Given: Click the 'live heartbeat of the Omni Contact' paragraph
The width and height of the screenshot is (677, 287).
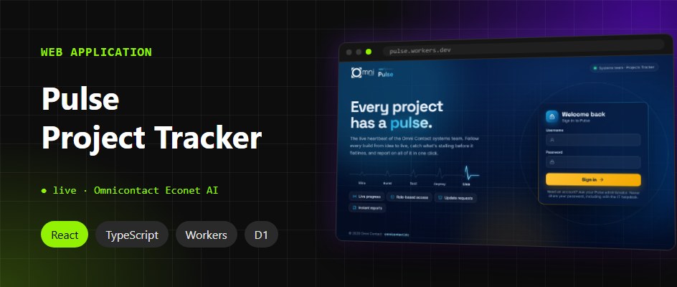Looking at the screenshot, I should tap(415, 146).
